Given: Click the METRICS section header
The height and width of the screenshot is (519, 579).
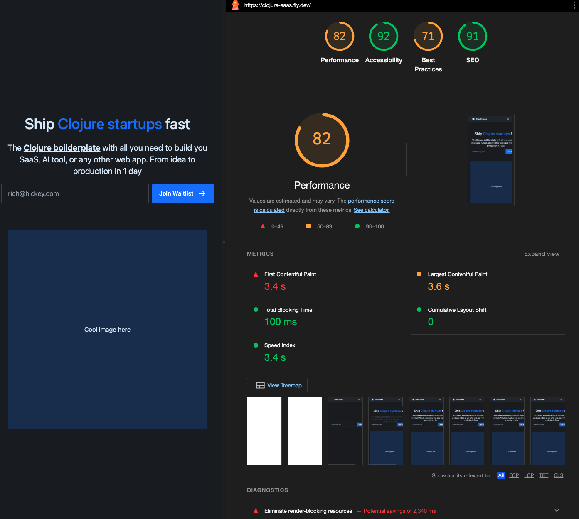Looking at the screenshot, I should [260, 254].
